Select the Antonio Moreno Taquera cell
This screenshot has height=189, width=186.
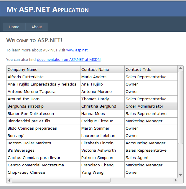[43, 92]
